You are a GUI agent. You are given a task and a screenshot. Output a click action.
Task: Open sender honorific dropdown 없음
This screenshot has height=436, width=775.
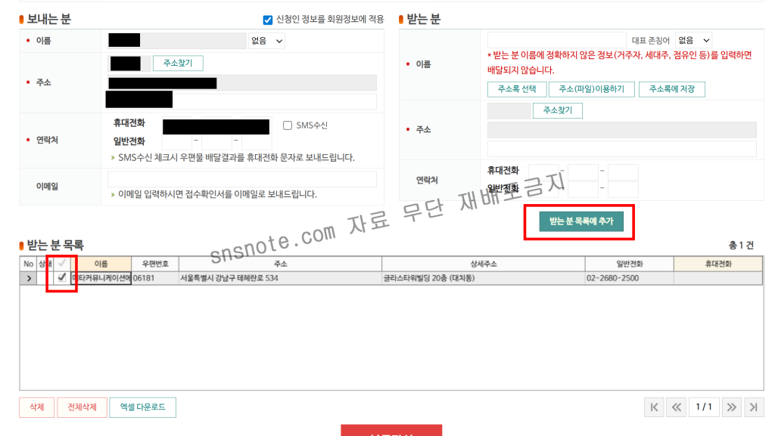[x=266, y=41]
